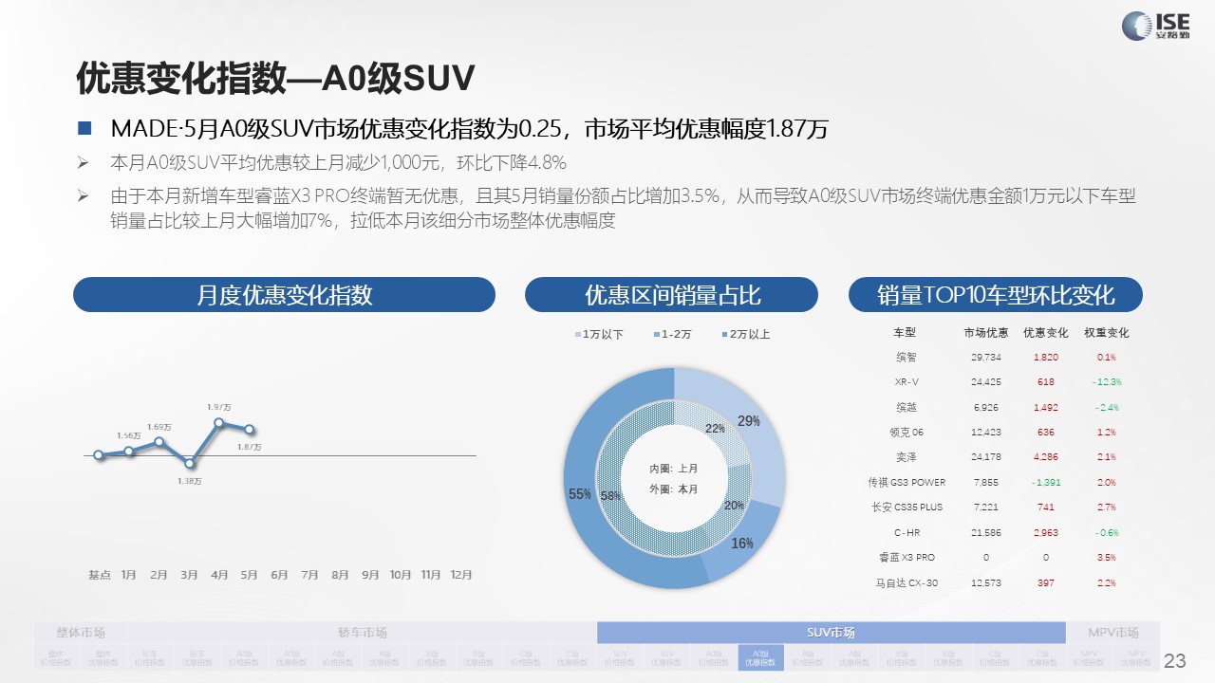The width and height of the screenshot is (1215, 683).
Task: Click the 22% inner donut segment label
Action: pyautogui.click(x=715, y=429)
